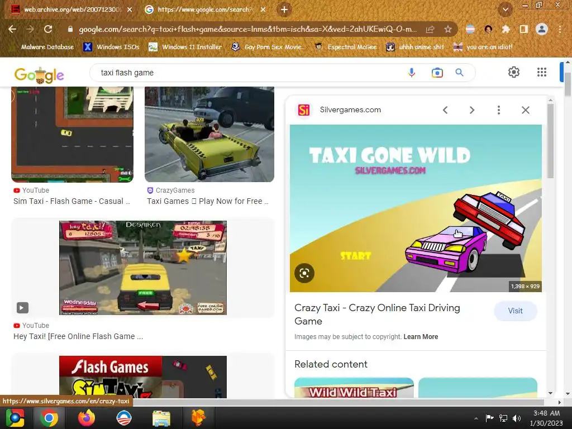
Task: Go back with the browser back arrow
Action: click(x=12, y=29)
